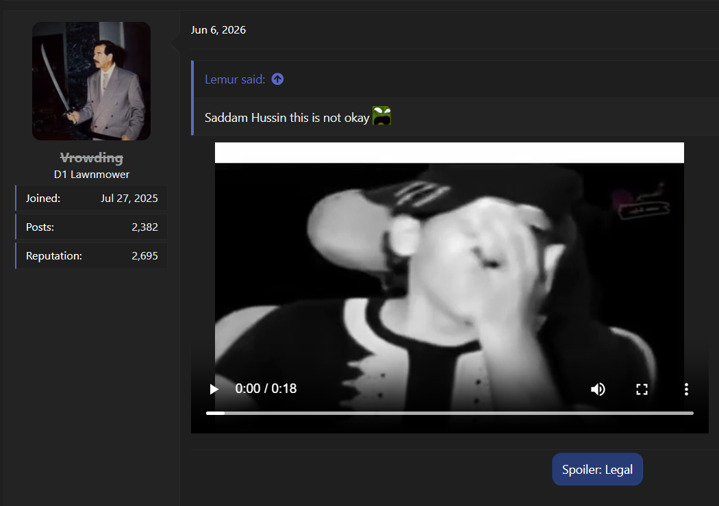Open the post permalink dated Jun 6, 2026

(x=218, y=30)
